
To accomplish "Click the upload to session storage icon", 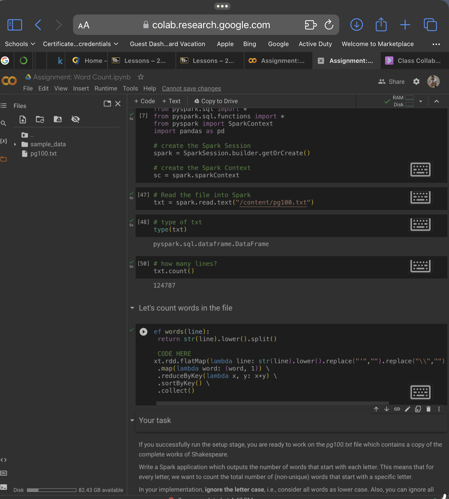I will (23, 119).
